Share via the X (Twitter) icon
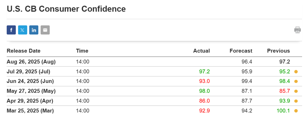Image resolution: width=307 pixels, height=120 pixels. (x=23, y=30)
